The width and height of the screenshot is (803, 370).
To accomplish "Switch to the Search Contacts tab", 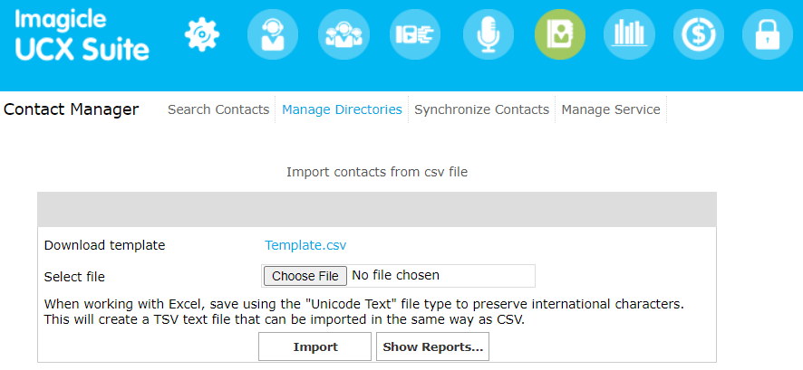I will (x=218, y=109).
